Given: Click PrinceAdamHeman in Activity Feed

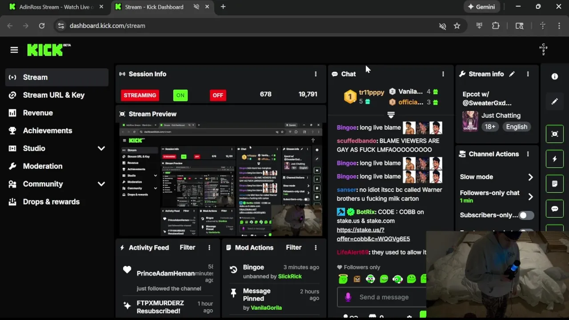Looking at the screenshot, I should 165,273.
